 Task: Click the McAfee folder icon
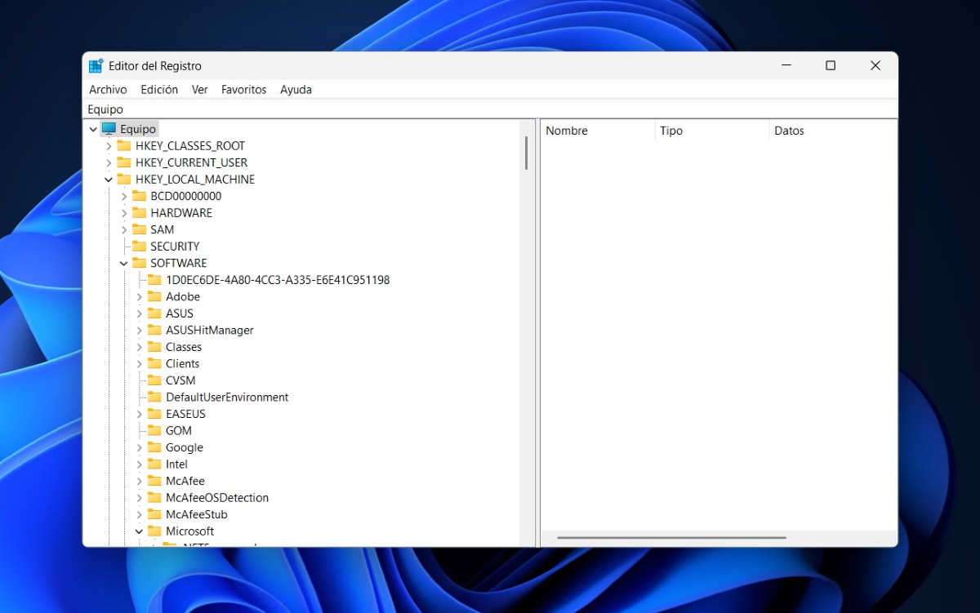(154, 481)
